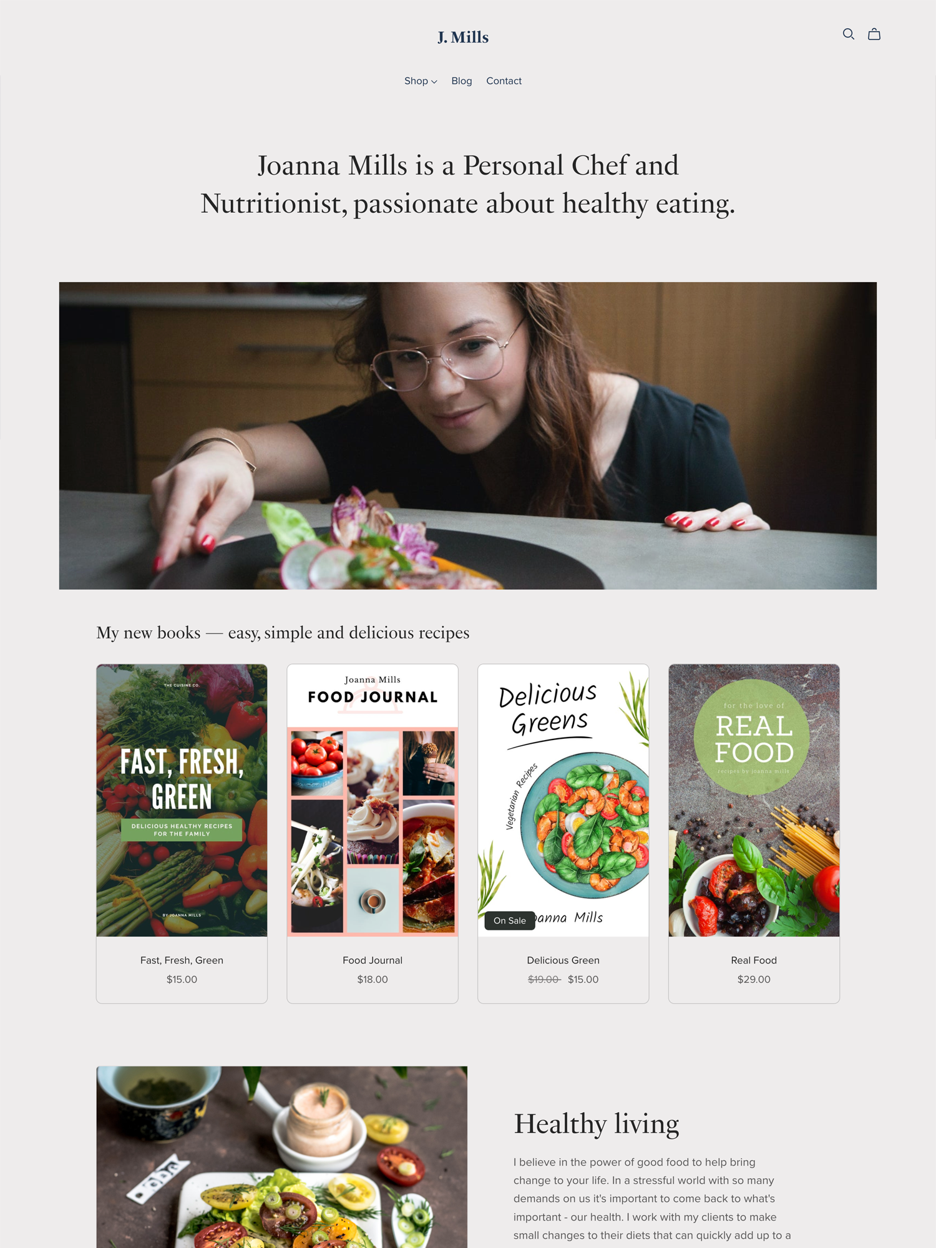Open the Contact menu link
The height and width of the screenshot is (1248, 936).
tap(504, 81)
